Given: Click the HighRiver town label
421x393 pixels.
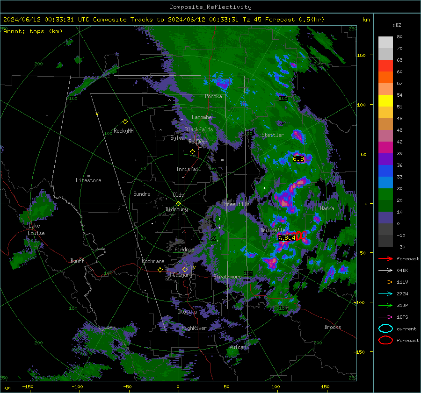Looking at the screenshot, I should click(x=194, y=328).
